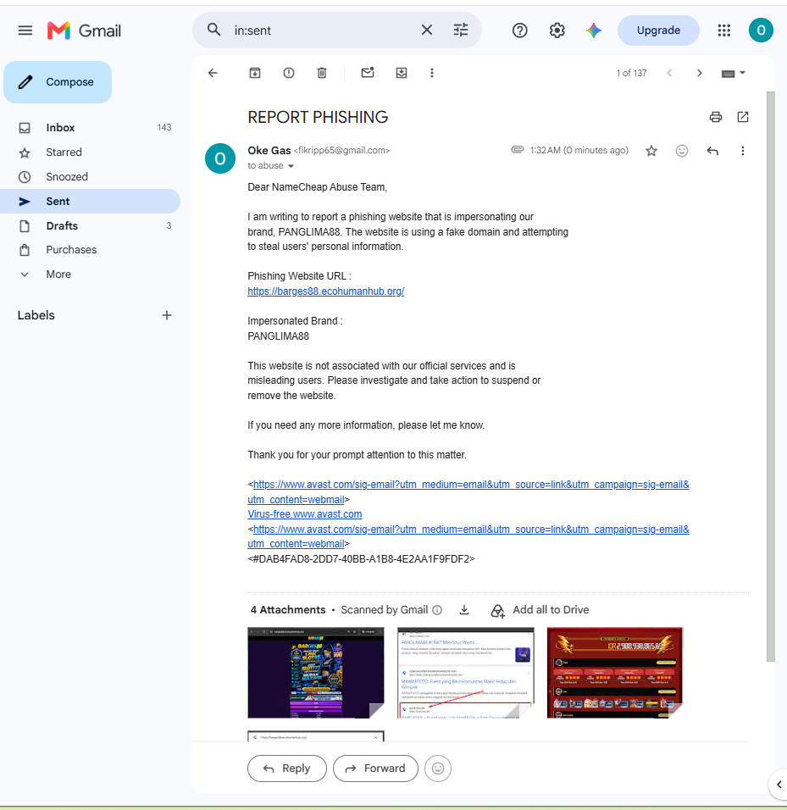Click the Upgrade button

coord(658,31)
